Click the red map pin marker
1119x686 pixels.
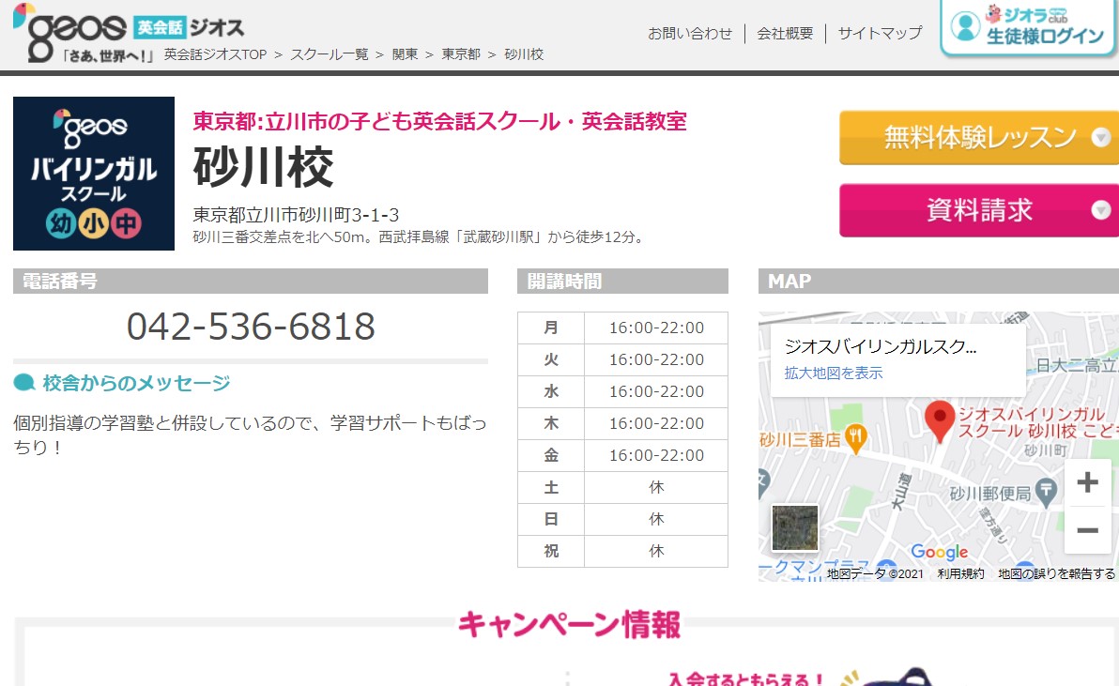point(939,420)
